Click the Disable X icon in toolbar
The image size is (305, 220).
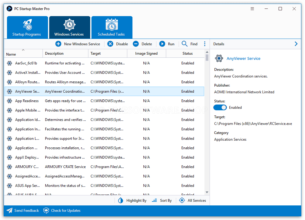110,44
